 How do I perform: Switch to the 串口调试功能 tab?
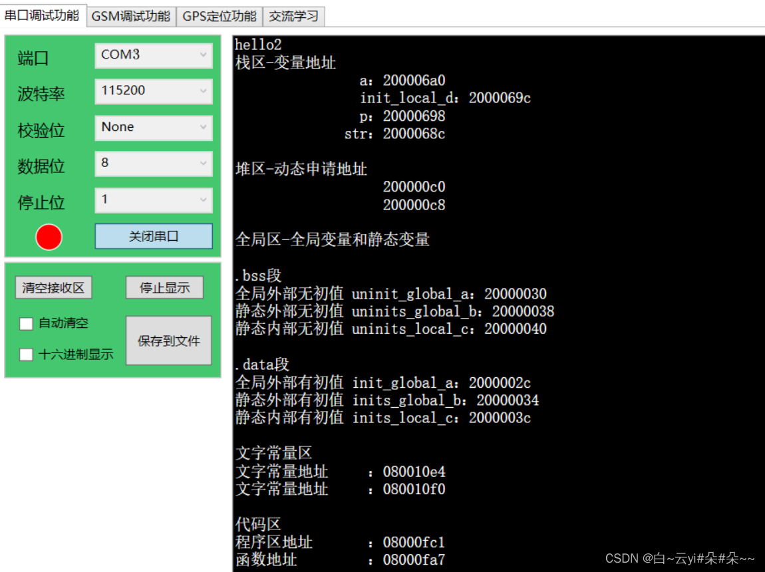pyautogui.click(x=42, y=15)
